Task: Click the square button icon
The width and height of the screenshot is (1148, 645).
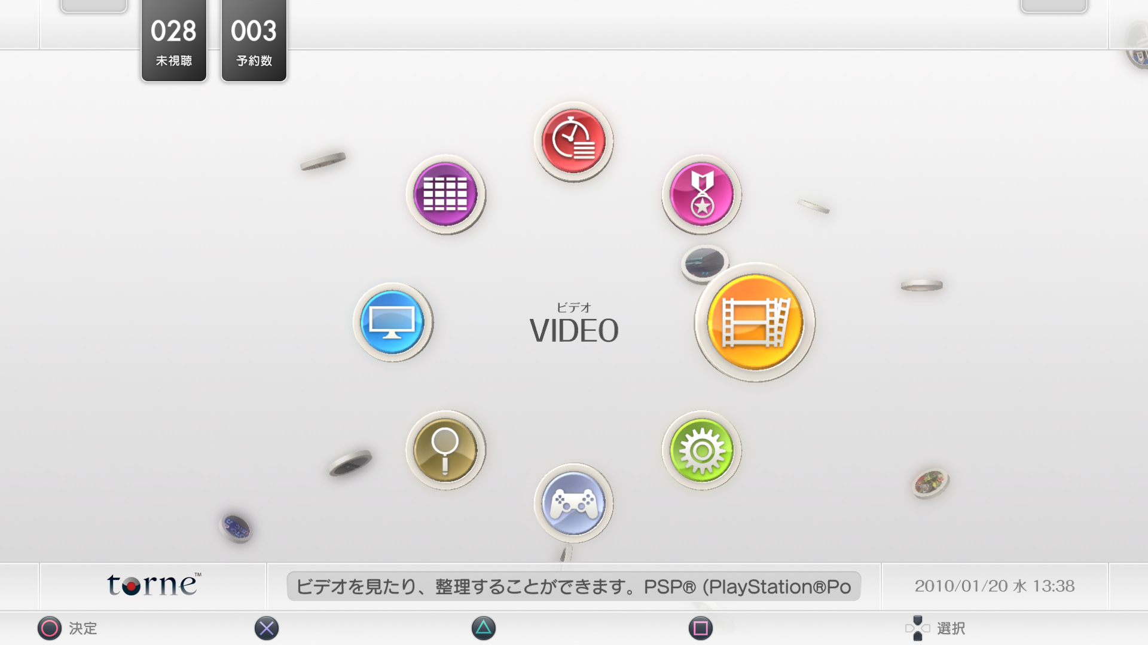Action: coord(701,628)
